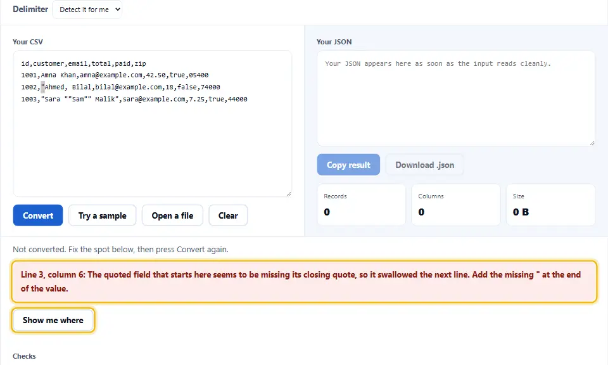
Task: Click Download .json button
Action: pos(424,165)
